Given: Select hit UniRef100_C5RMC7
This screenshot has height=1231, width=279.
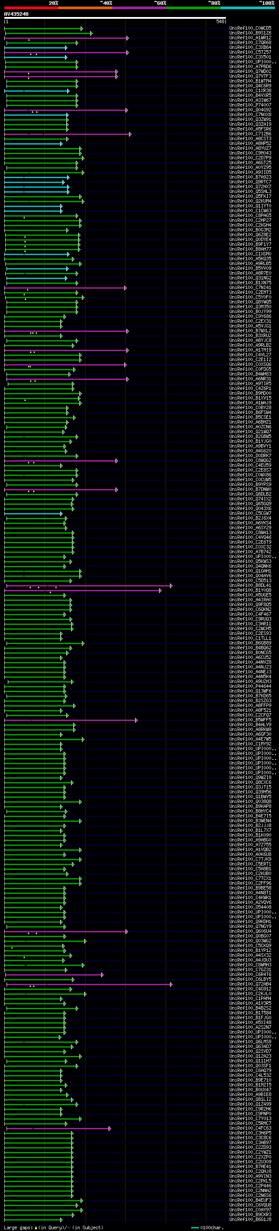Looking at the screenshot, I should [x=250, y=1124].
